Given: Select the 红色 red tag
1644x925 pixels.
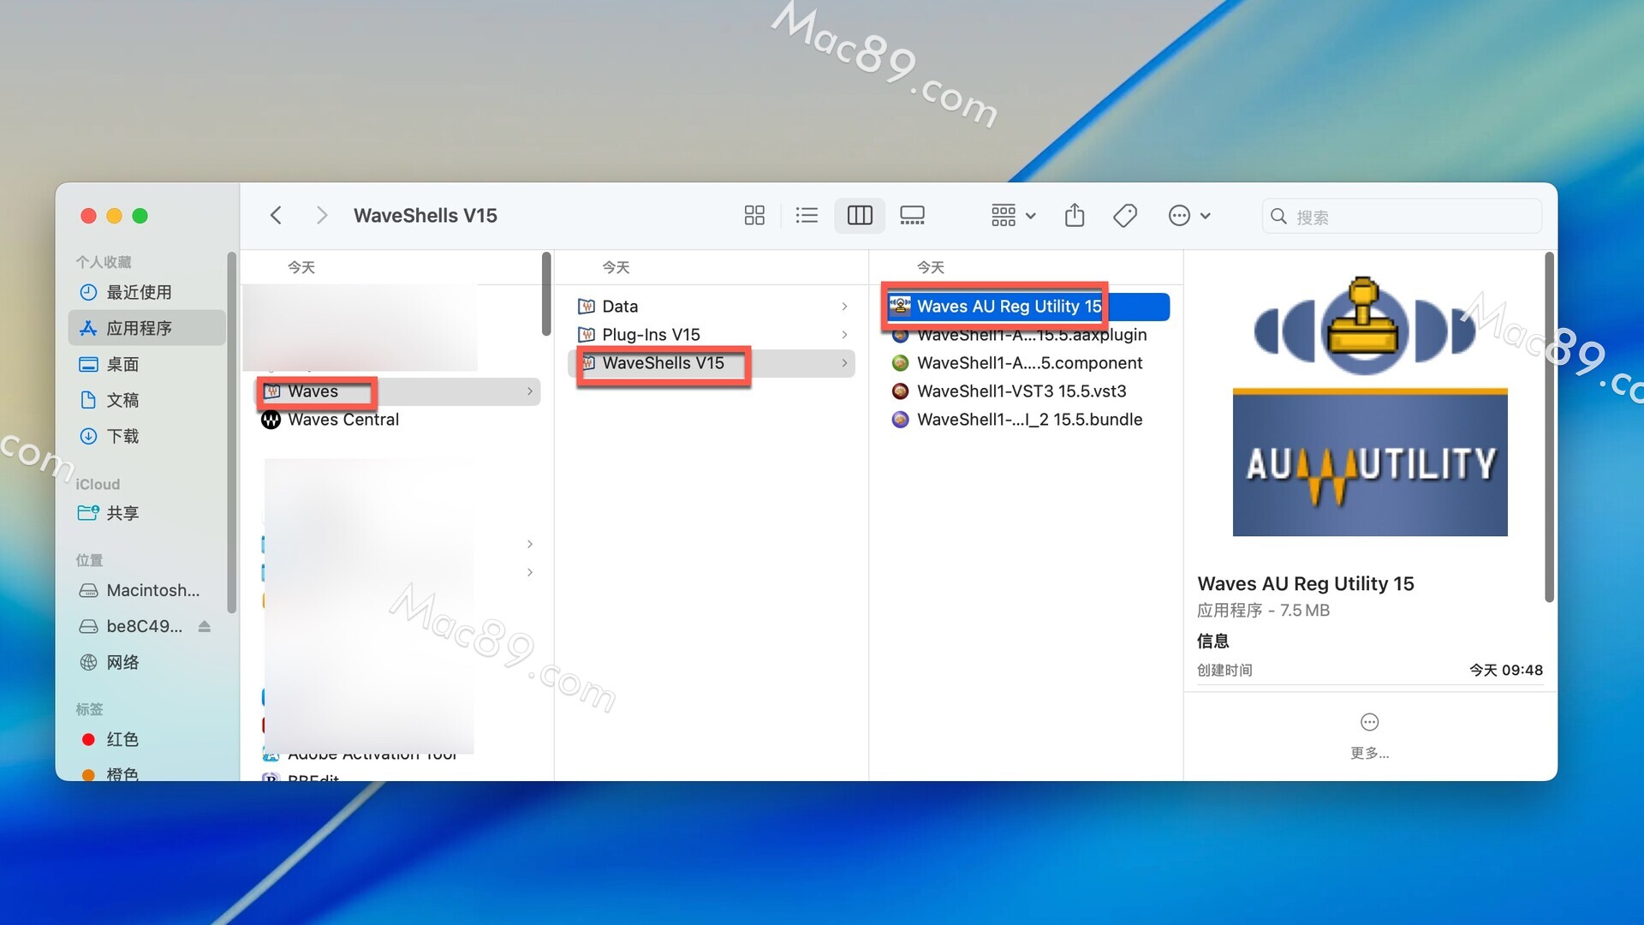Looking at the screenshot, I should pos(122,739).
